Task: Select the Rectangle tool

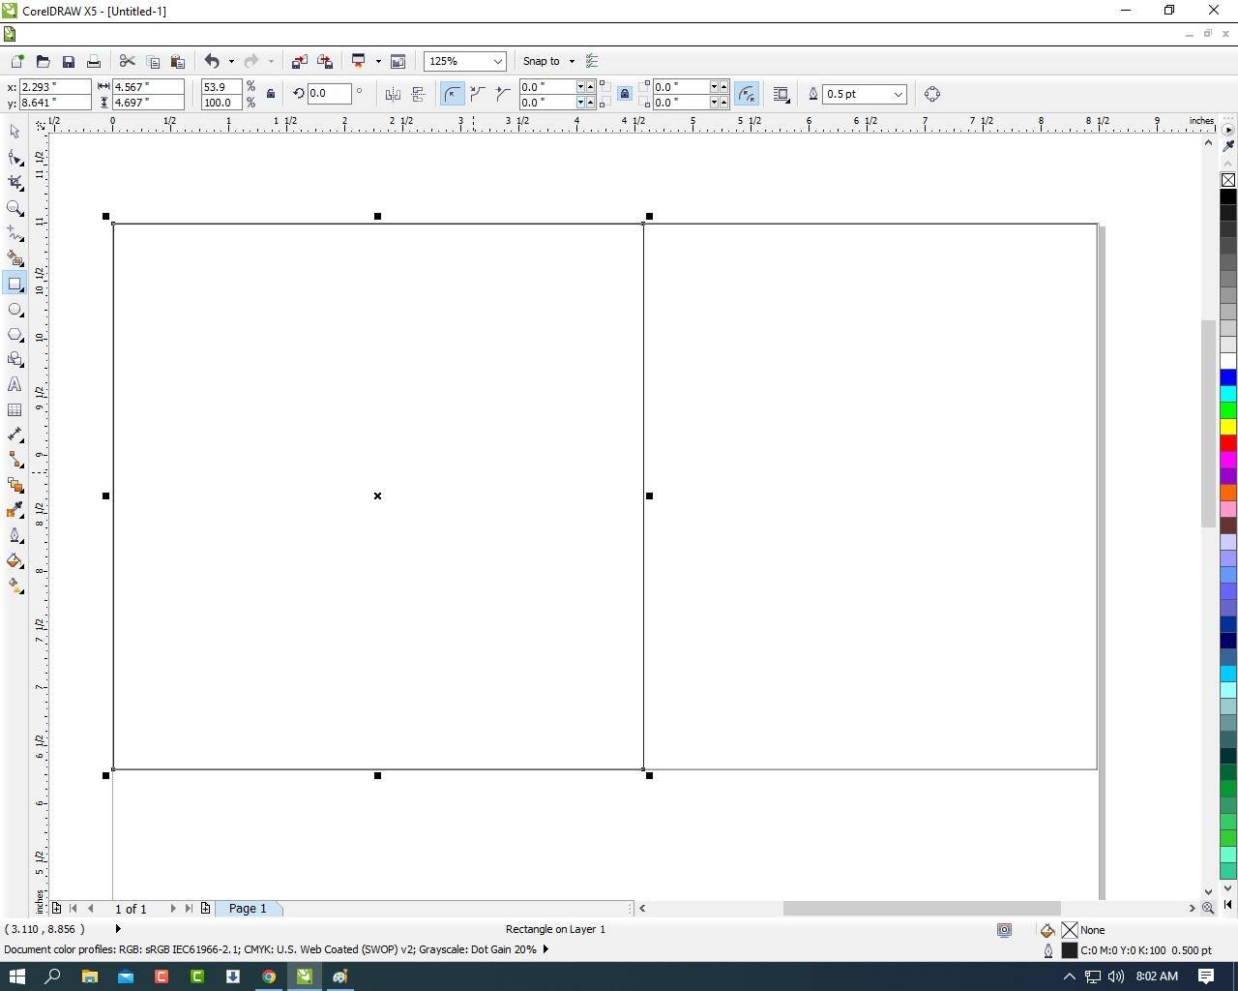Action: [15, 284]
